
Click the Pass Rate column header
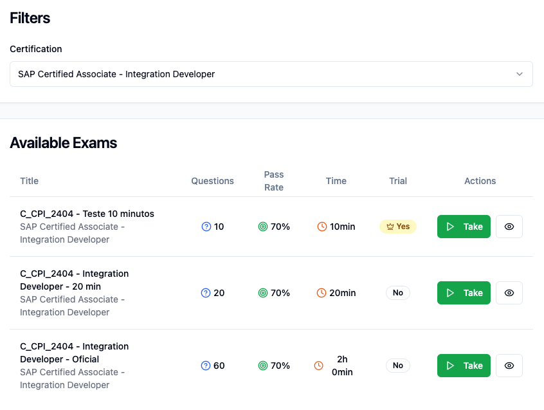pyautogui.click(x=274, y=181)
